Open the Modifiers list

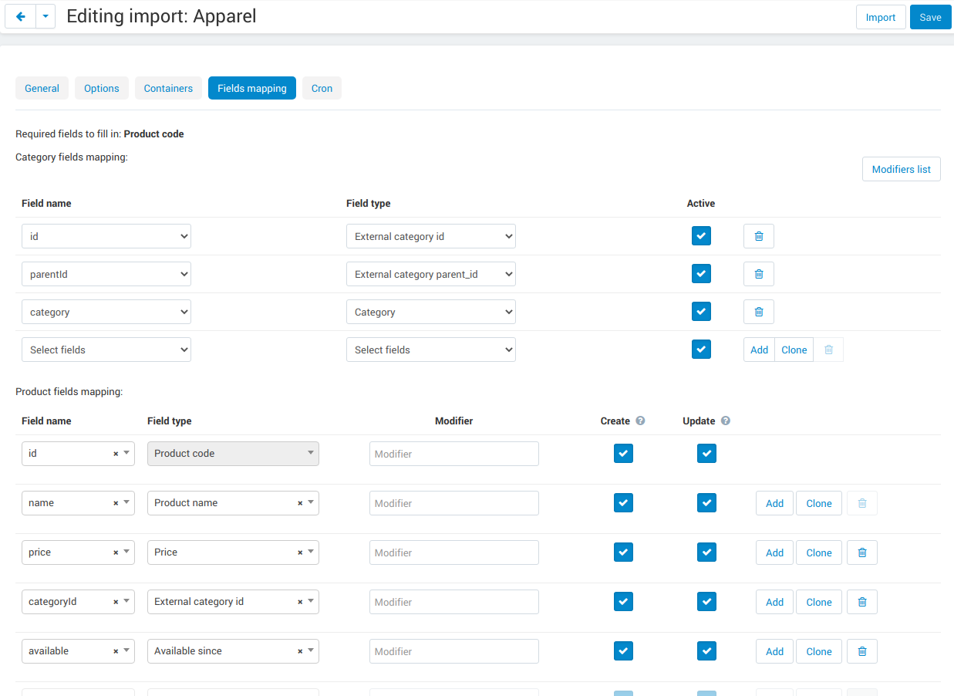[902, 169]
